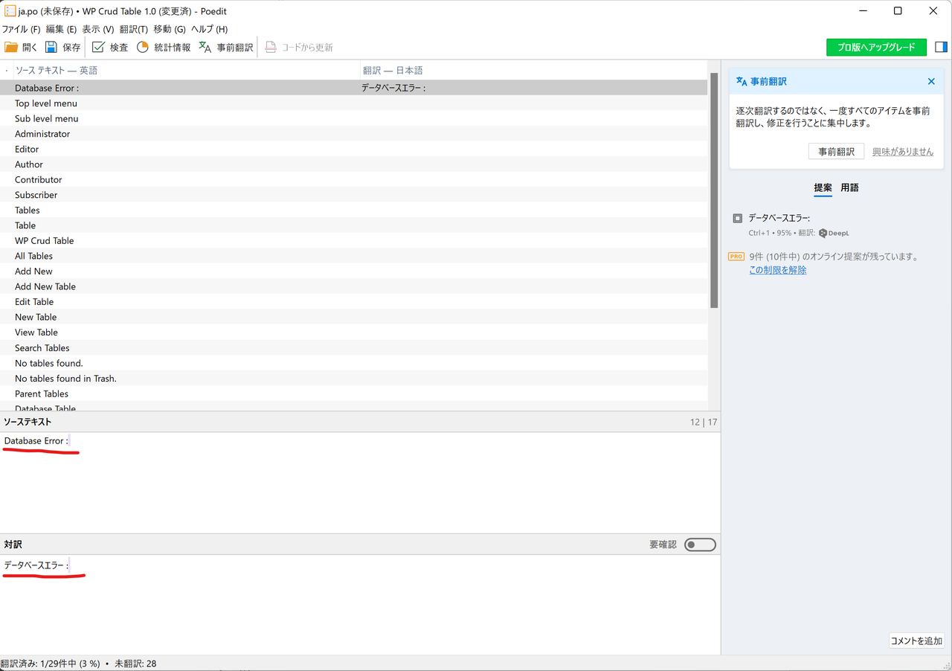Click in the 対訳 translation text field
Screen dimensions: 952x671
pos(357,603)
